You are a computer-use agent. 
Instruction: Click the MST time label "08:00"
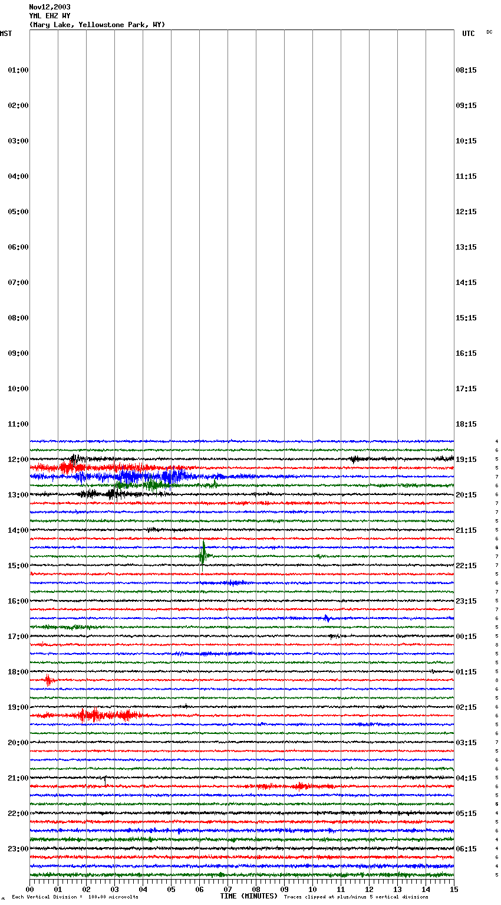click(18, 318)
